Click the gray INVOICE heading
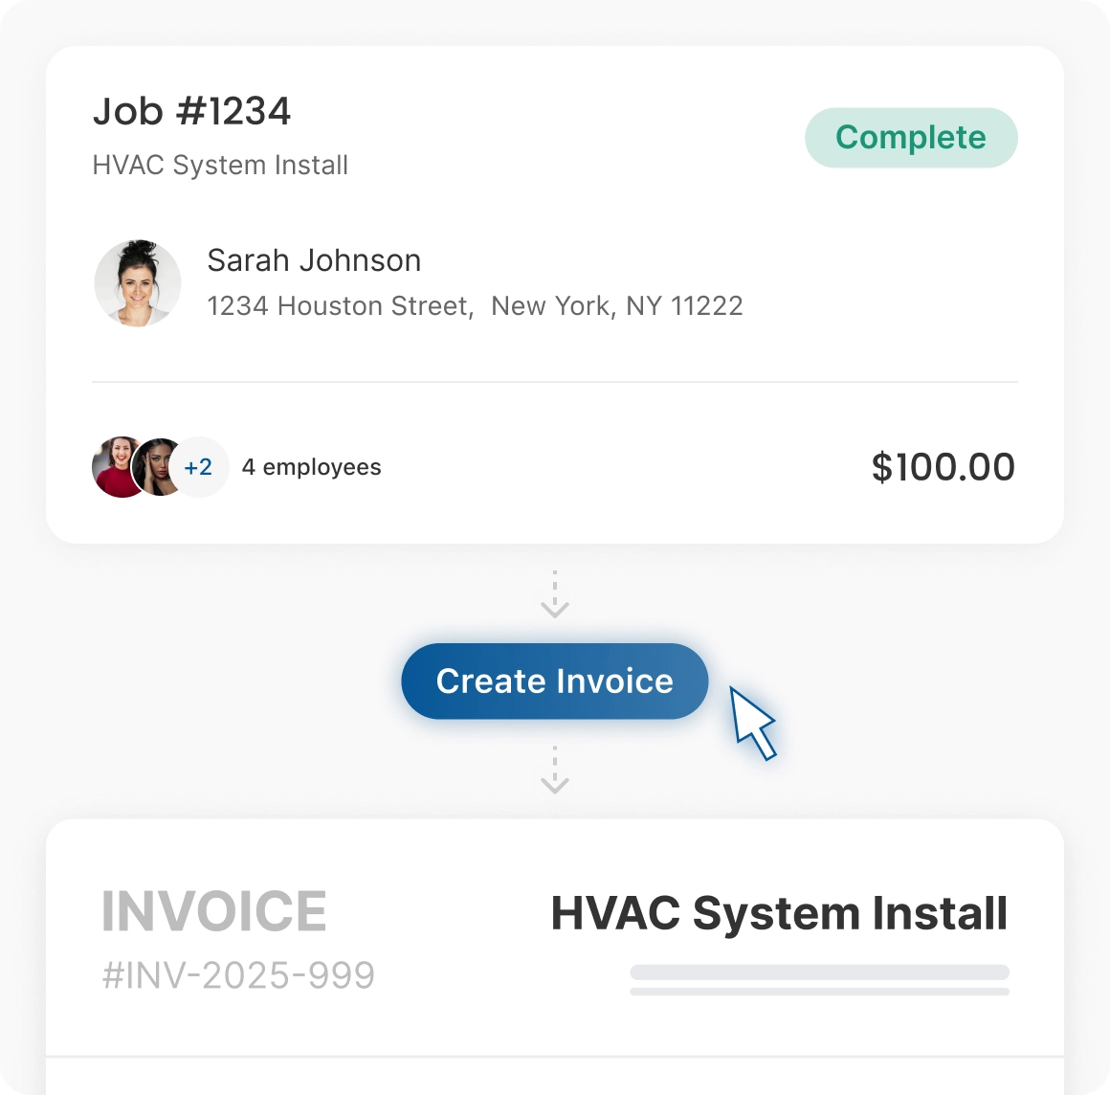Image resolution: width=1110 pixels, height=1095 pixels. click(214, 911)
